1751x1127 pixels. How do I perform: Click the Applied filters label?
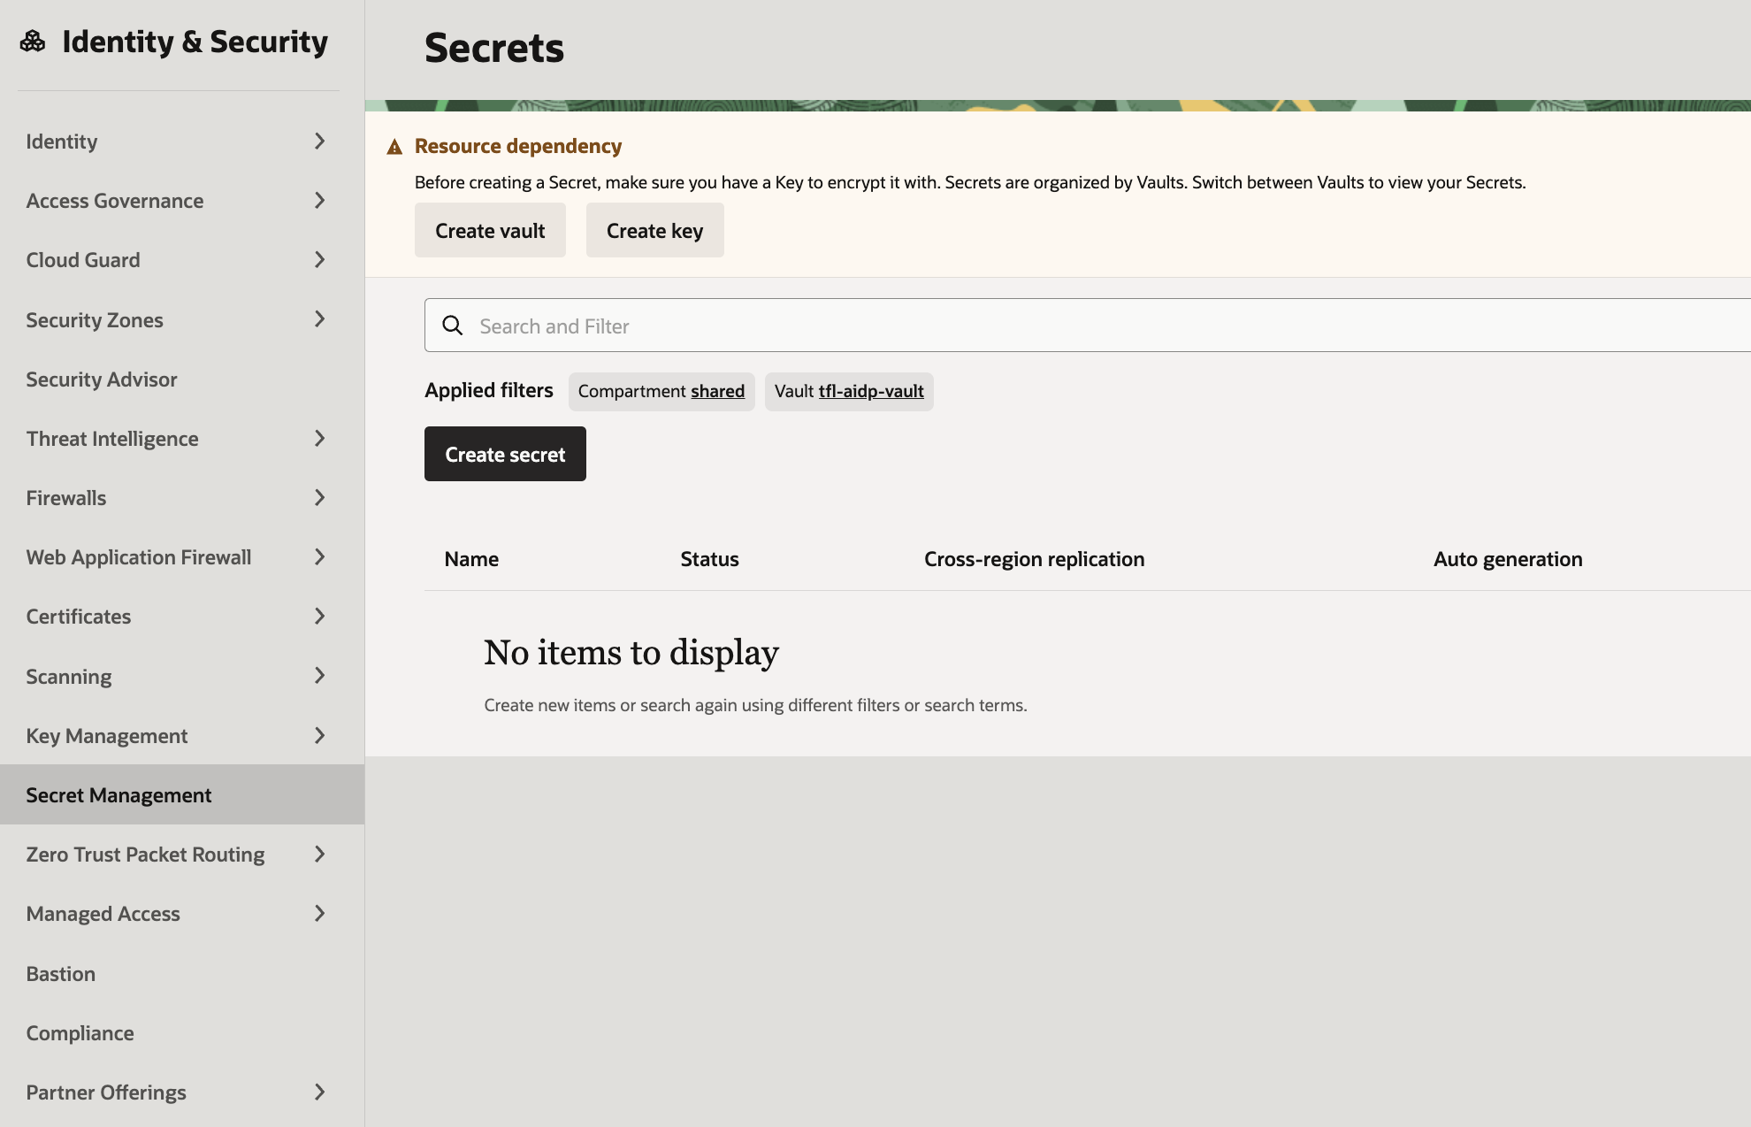pos(489,390)
